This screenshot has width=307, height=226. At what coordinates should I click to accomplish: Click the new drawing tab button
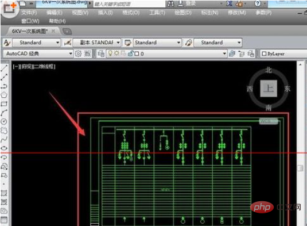coord(67,31)
